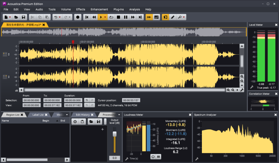Screen dimensions: 279x163
Task: Save the file with the main toolbar disk icon
Action: point(23,17)
